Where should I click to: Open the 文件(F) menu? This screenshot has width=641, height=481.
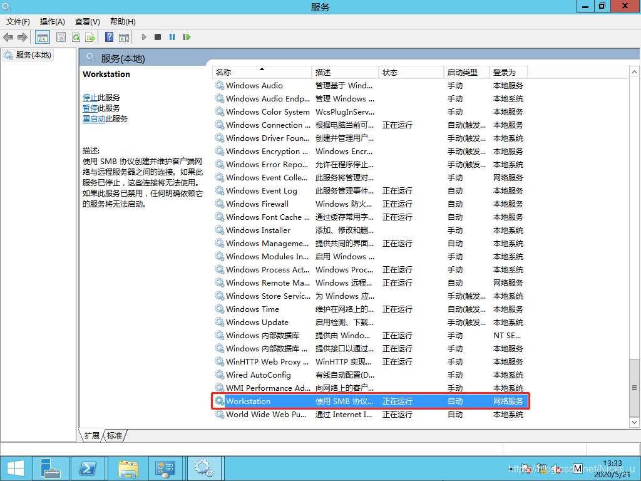pos(18,22)
